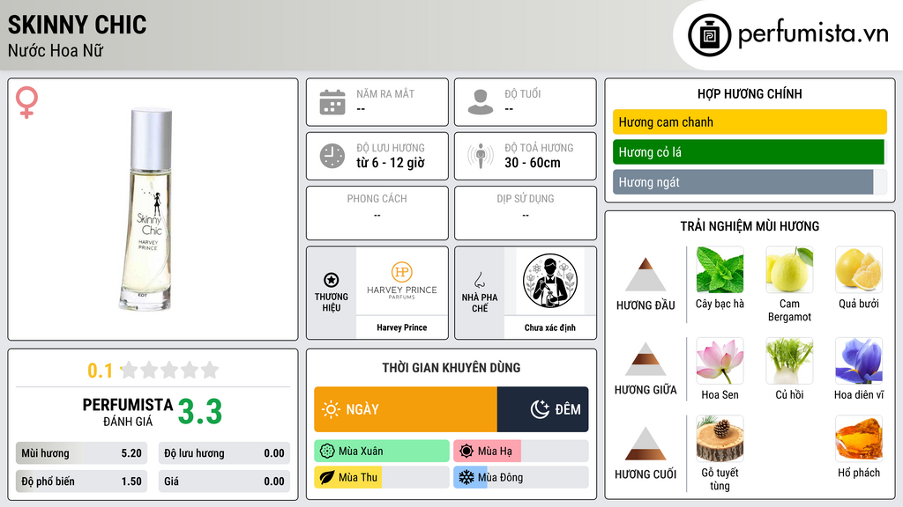Viewport: 903px width, 507px height.
Task: Click the Độ phổ biến 1.50 score row
Action: point(81,481)
